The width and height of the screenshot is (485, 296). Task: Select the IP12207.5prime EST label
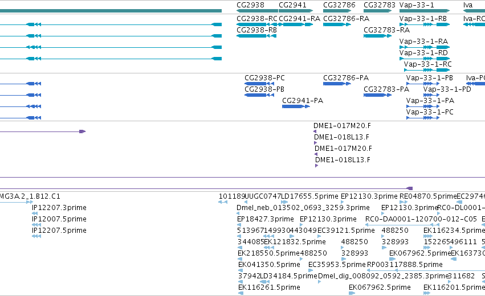(59, 231)
